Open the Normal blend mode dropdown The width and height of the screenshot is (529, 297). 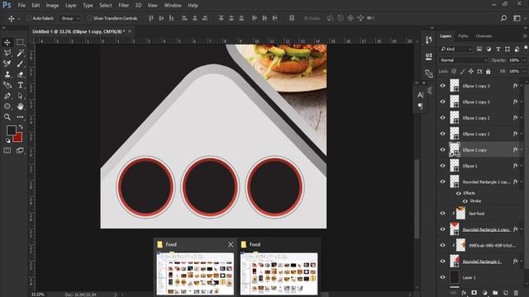pyautogui.click(x=464, y=60)
